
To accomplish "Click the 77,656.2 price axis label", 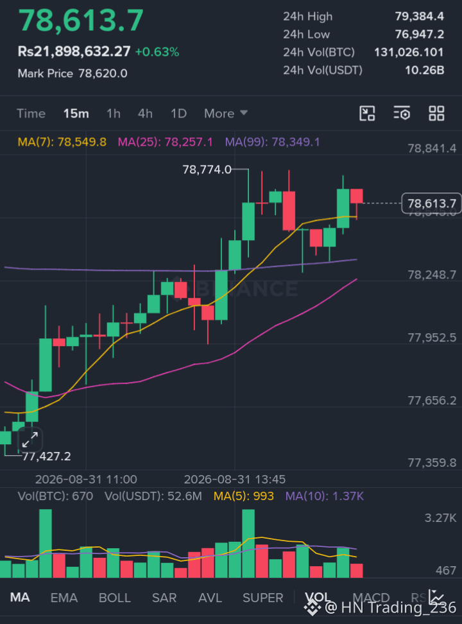I will pos(432,401).
